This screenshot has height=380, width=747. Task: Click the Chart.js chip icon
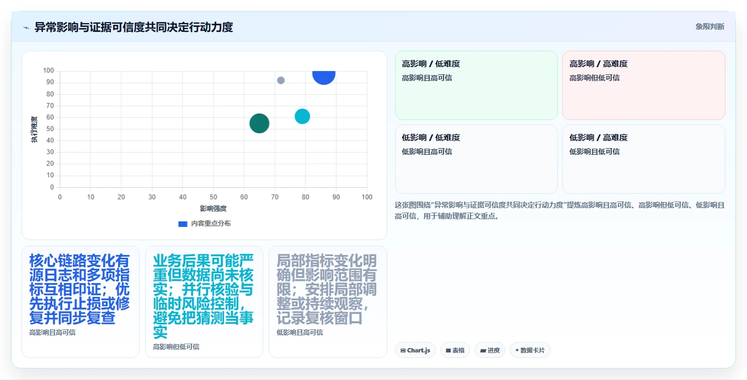[403, 351]
